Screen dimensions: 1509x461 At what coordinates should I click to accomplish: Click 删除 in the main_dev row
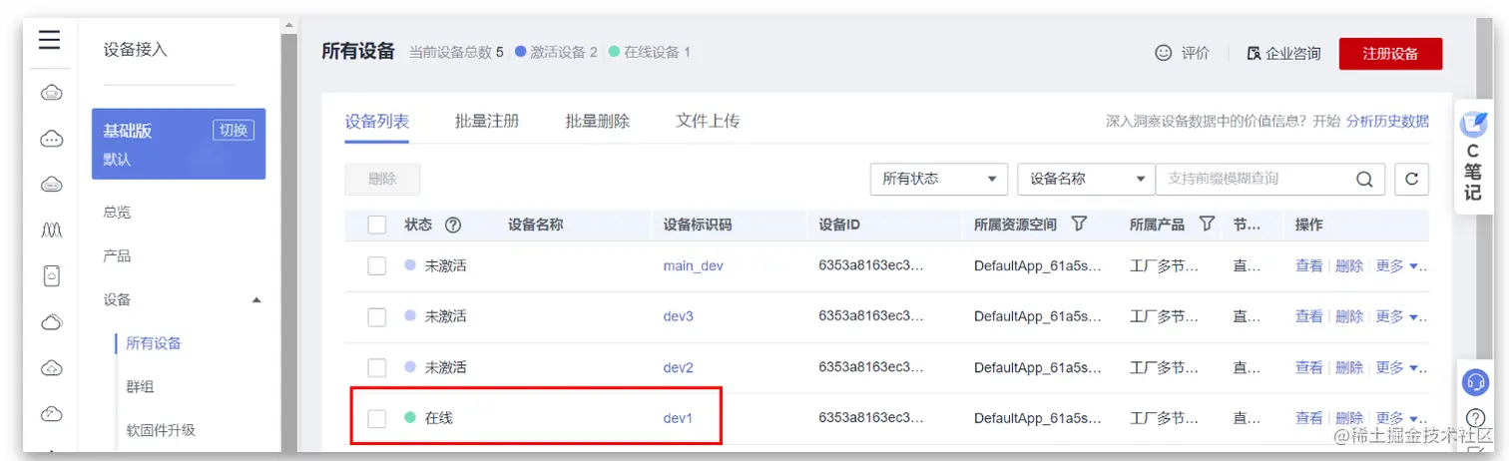tap(1349, 265)
